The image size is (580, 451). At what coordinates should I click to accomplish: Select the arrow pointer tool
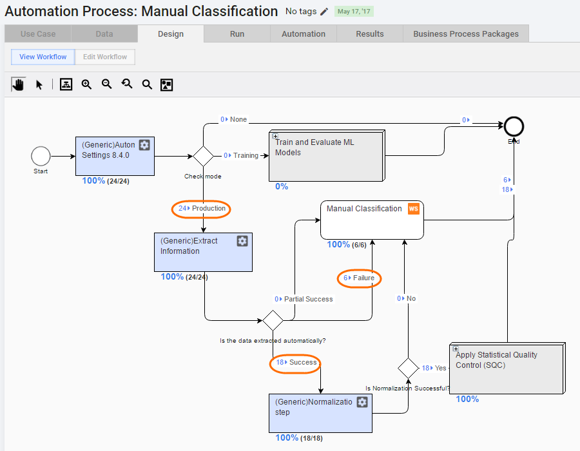coord(39,84)
